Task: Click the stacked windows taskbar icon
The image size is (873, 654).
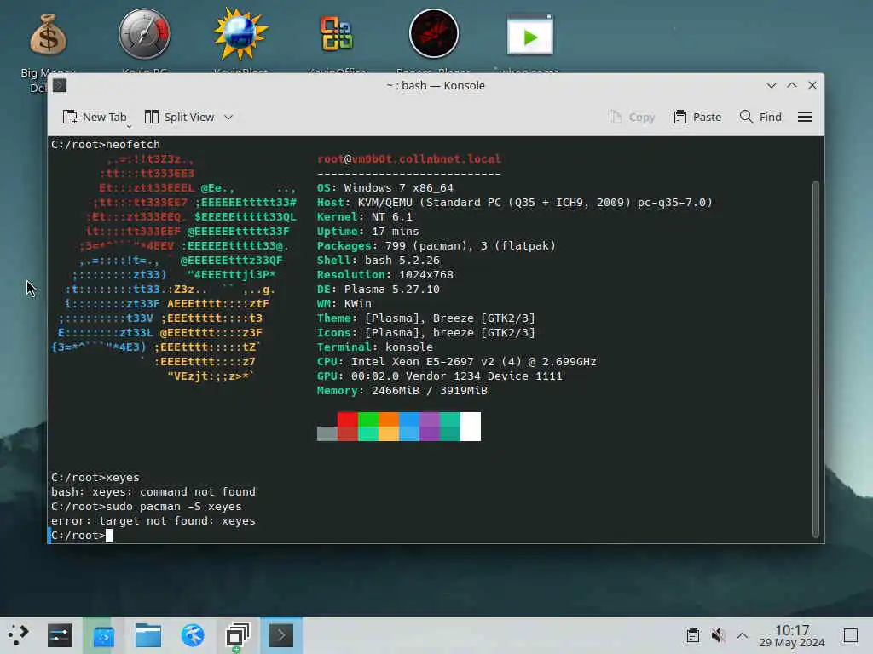Action: 237,635
